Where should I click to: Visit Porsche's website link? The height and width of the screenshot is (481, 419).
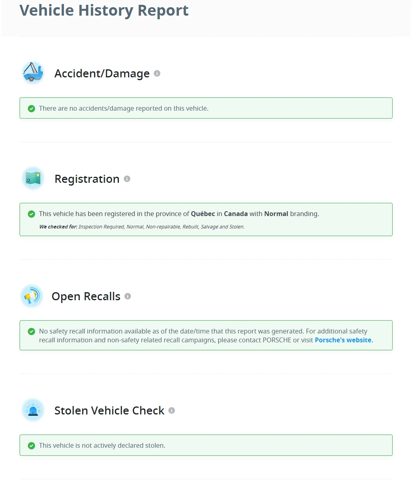click(x=344, y=340)
